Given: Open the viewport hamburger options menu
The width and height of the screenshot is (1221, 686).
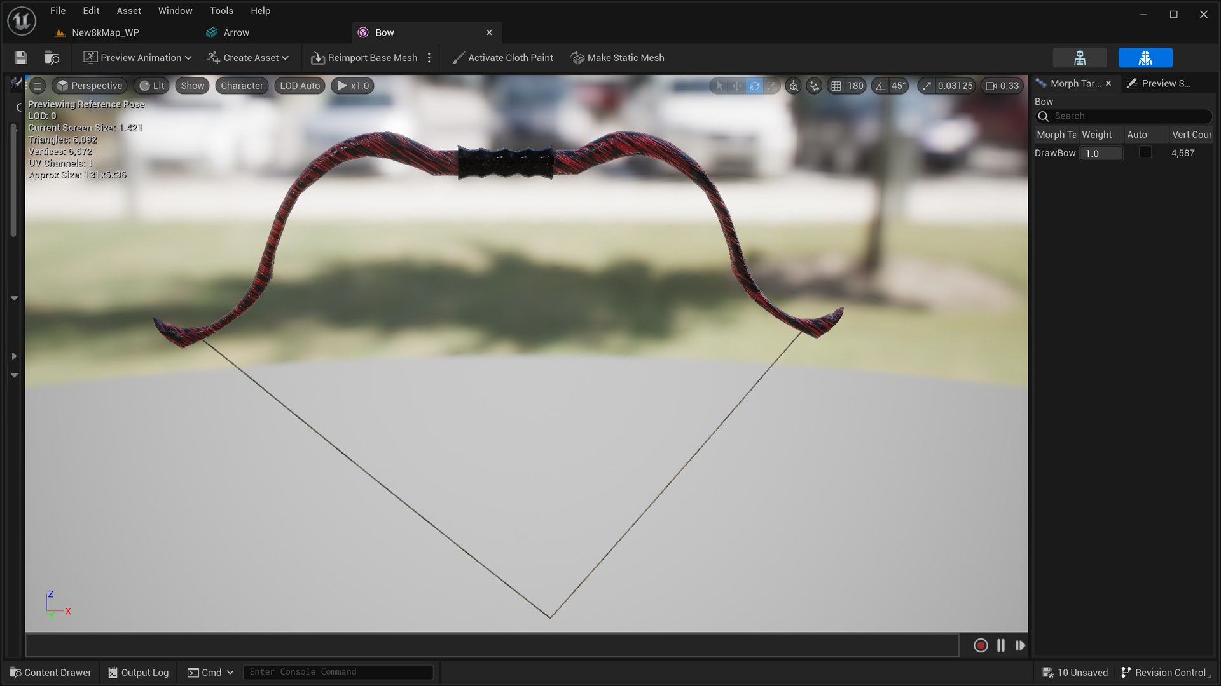Looking at the screenshot, I should coord(38,86).
